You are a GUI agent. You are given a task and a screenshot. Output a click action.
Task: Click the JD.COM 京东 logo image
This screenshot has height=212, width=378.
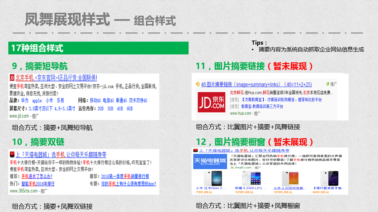212,102
